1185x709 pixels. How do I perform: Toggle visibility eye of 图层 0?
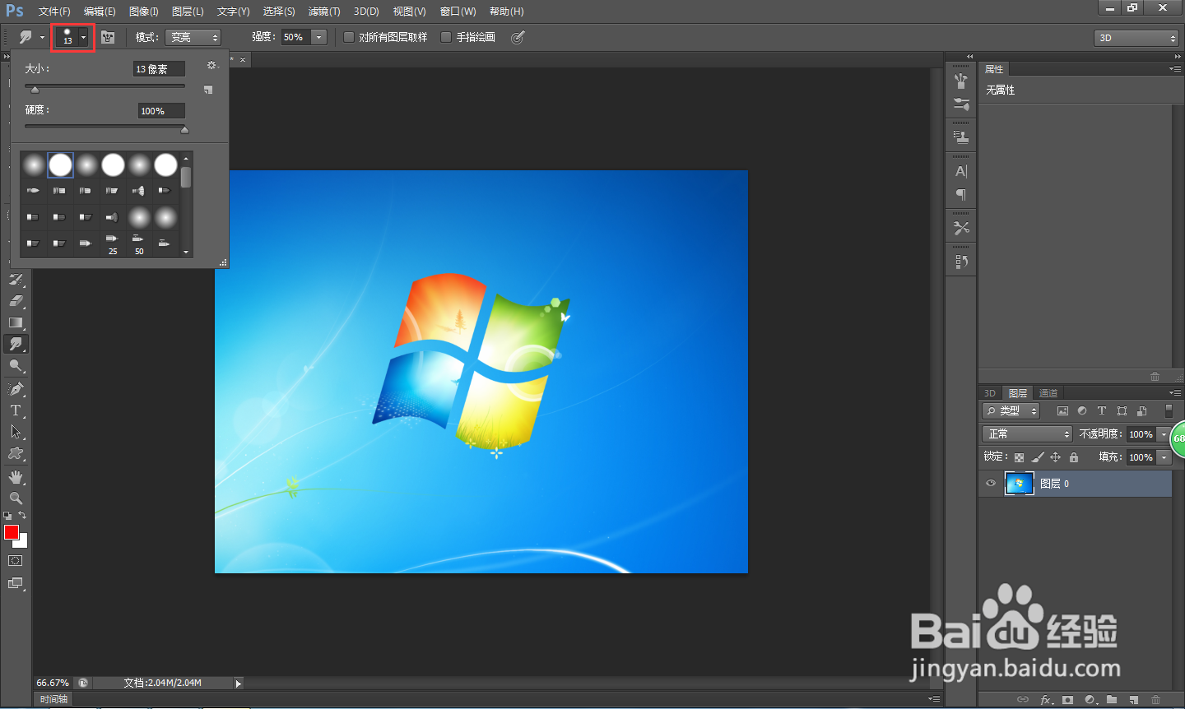point(991,484)
